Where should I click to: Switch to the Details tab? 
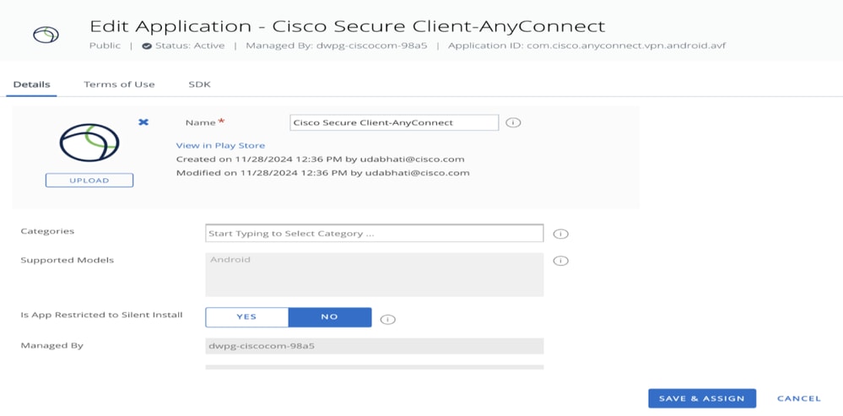(31, 84)
